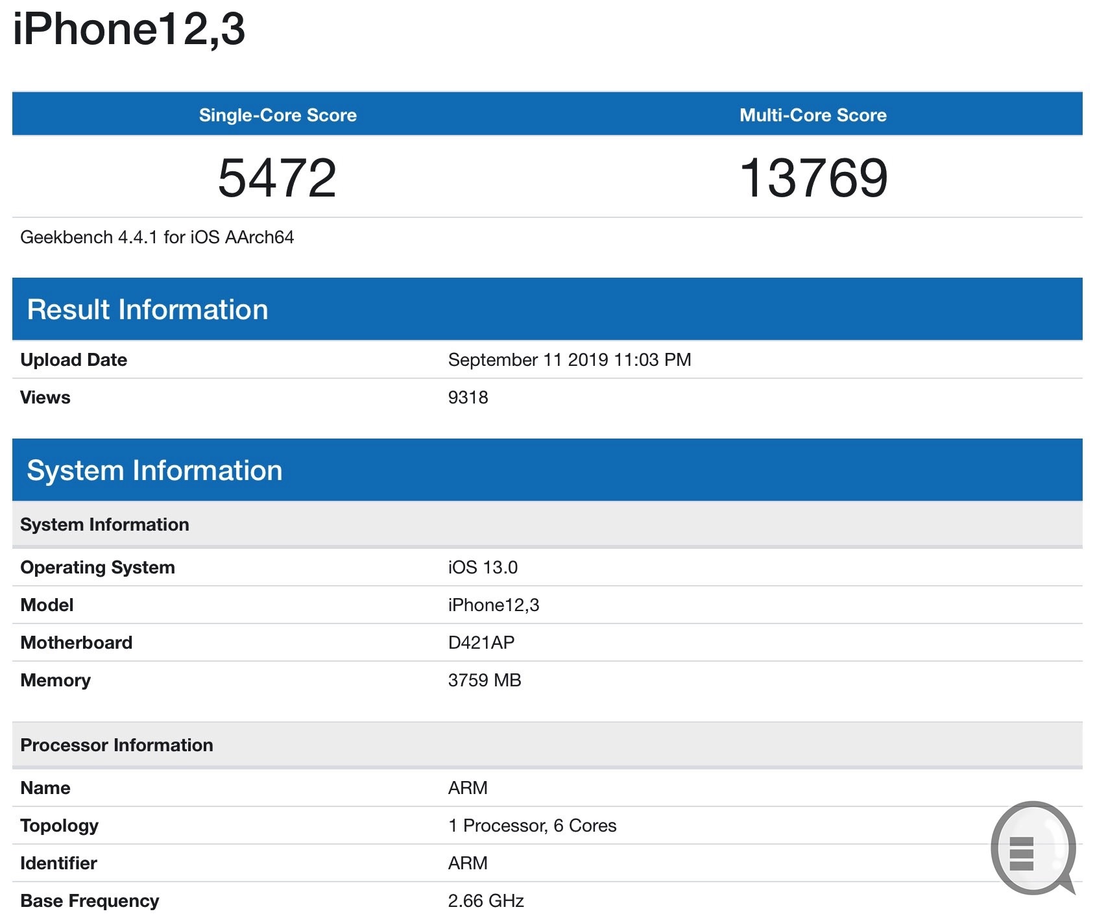Screen dimensions: 1095x916
Task: Select the iOS 13.0 value
Action: click(x=483, y=568)
